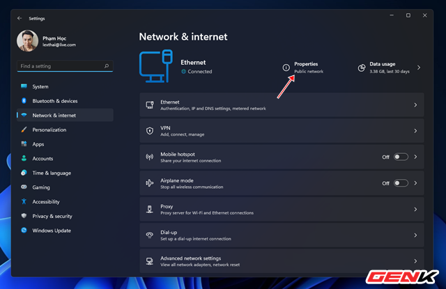
Task: Click the VPN shield icon
Action: 150,131
